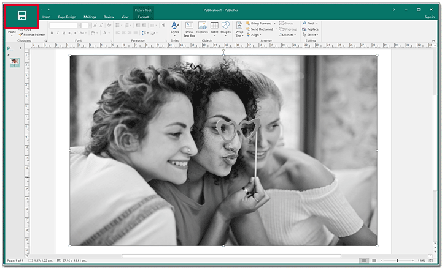The height and width of the screenshot is (268, 442).
Task: Toggle Underline formatting
Action: point(64,33)
